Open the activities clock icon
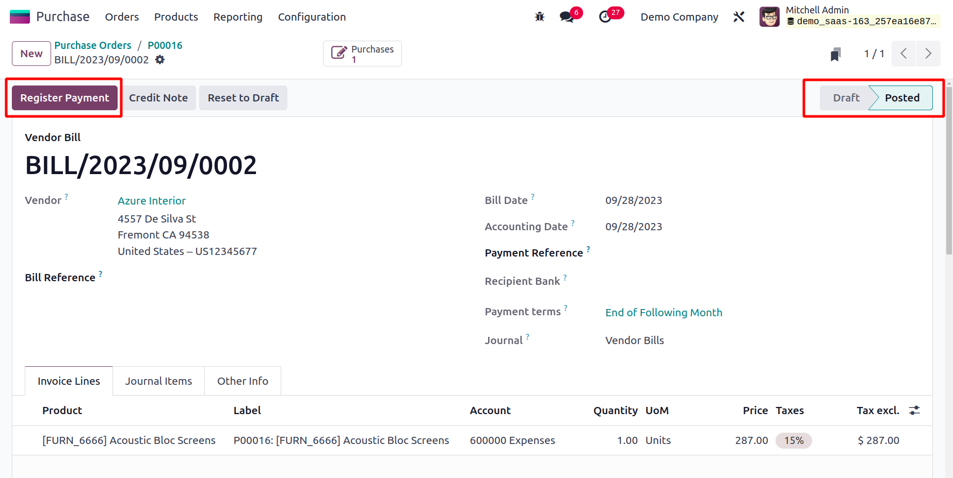Image resolution: width=953 pixels, height=478 pixels. click(605, 17)
